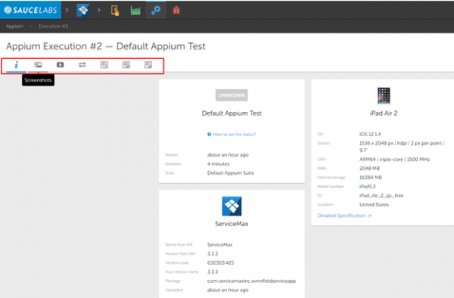Open the Screenshots tab icon
The image size is (454, 298).
[x=39, y=65]
